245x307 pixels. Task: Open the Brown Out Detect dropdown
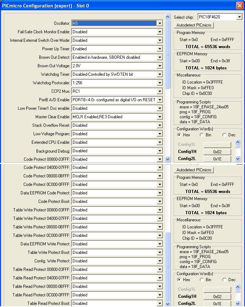(x=117, y=57)
